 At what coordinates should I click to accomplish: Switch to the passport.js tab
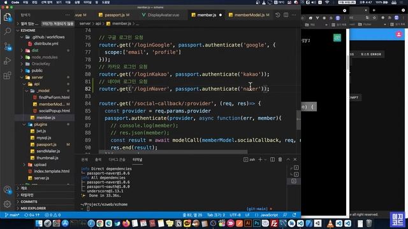coord(114,15)
